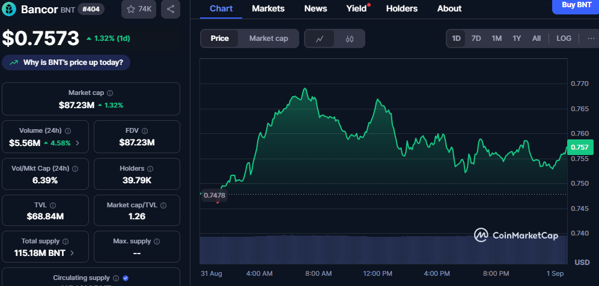Click the Buy BNT button
The width and height of the screenshot is (599, 286).
(x=576, y=5)
